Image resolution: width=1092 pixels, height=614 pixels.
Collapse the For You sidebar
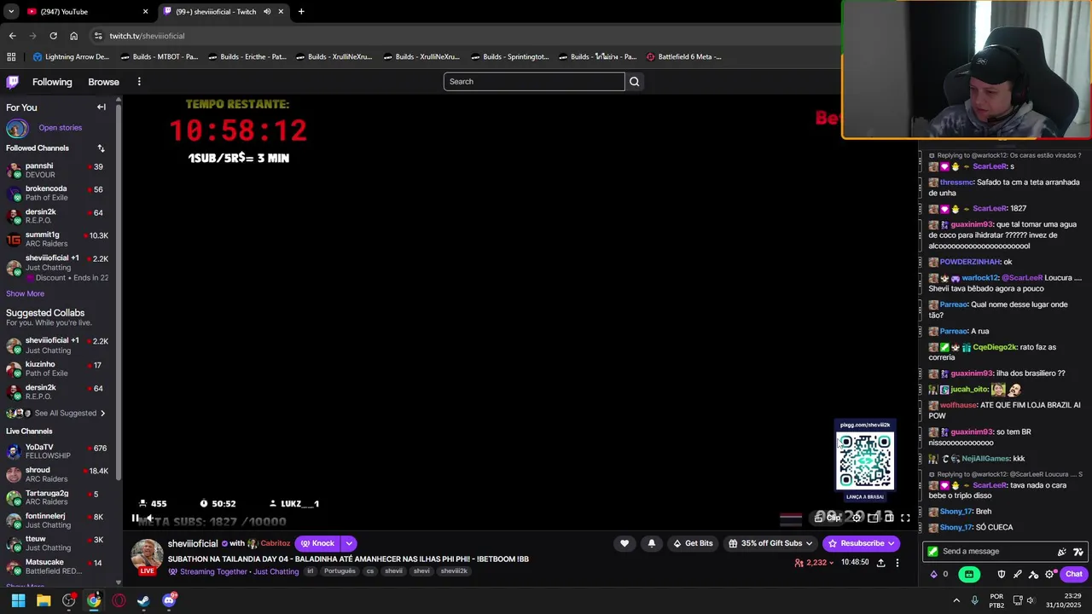[102, 107]
